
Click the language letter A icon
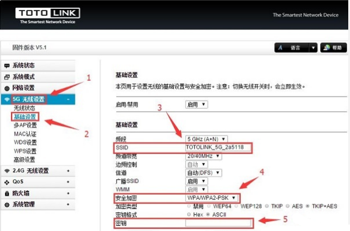tap(281, 48)
